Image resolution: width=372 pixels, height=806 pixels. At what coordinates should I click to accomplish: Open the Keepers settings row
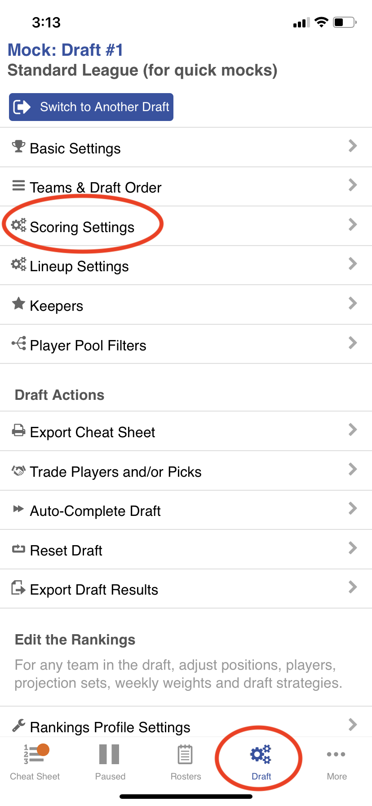tap(180, 305)
